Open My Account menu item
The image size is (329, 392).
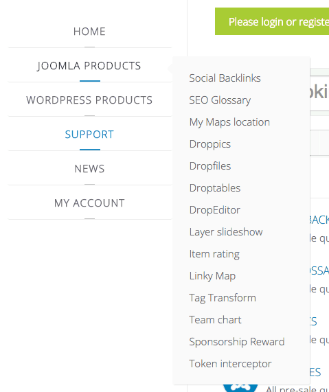(x=89, y=203)
